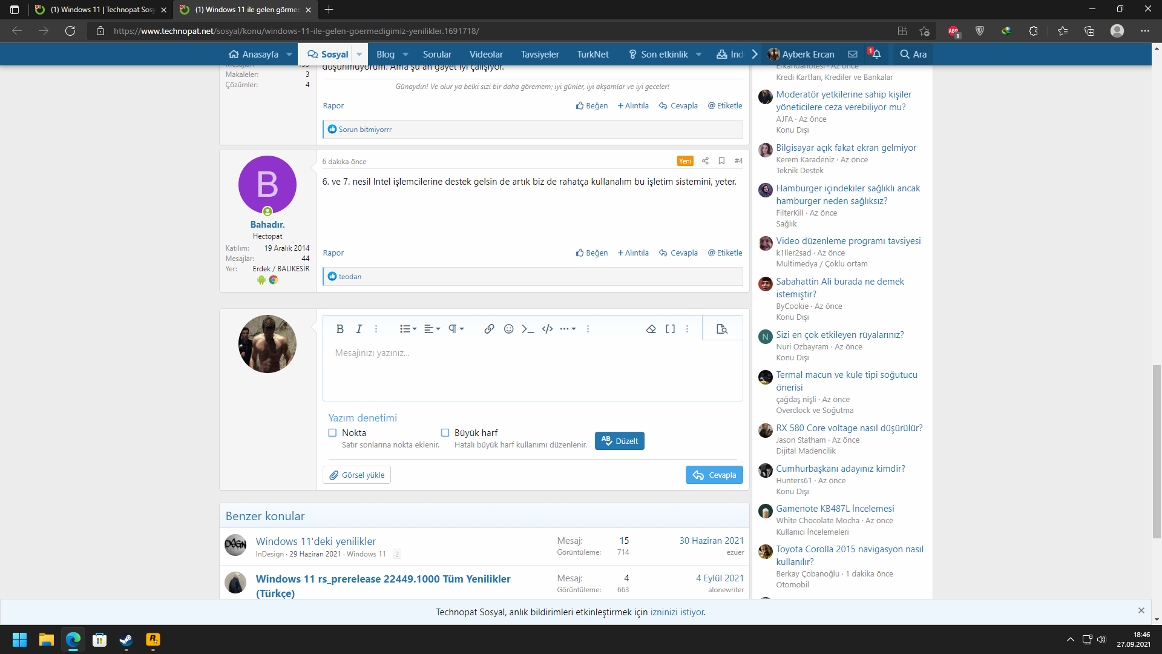Click the eraser remove formatting icon

651,329
